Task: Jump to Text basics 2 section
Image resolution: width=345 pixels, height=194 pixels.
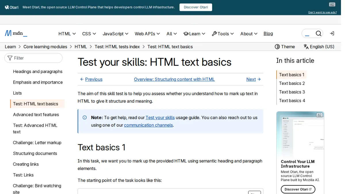Action: pos(292,83)
